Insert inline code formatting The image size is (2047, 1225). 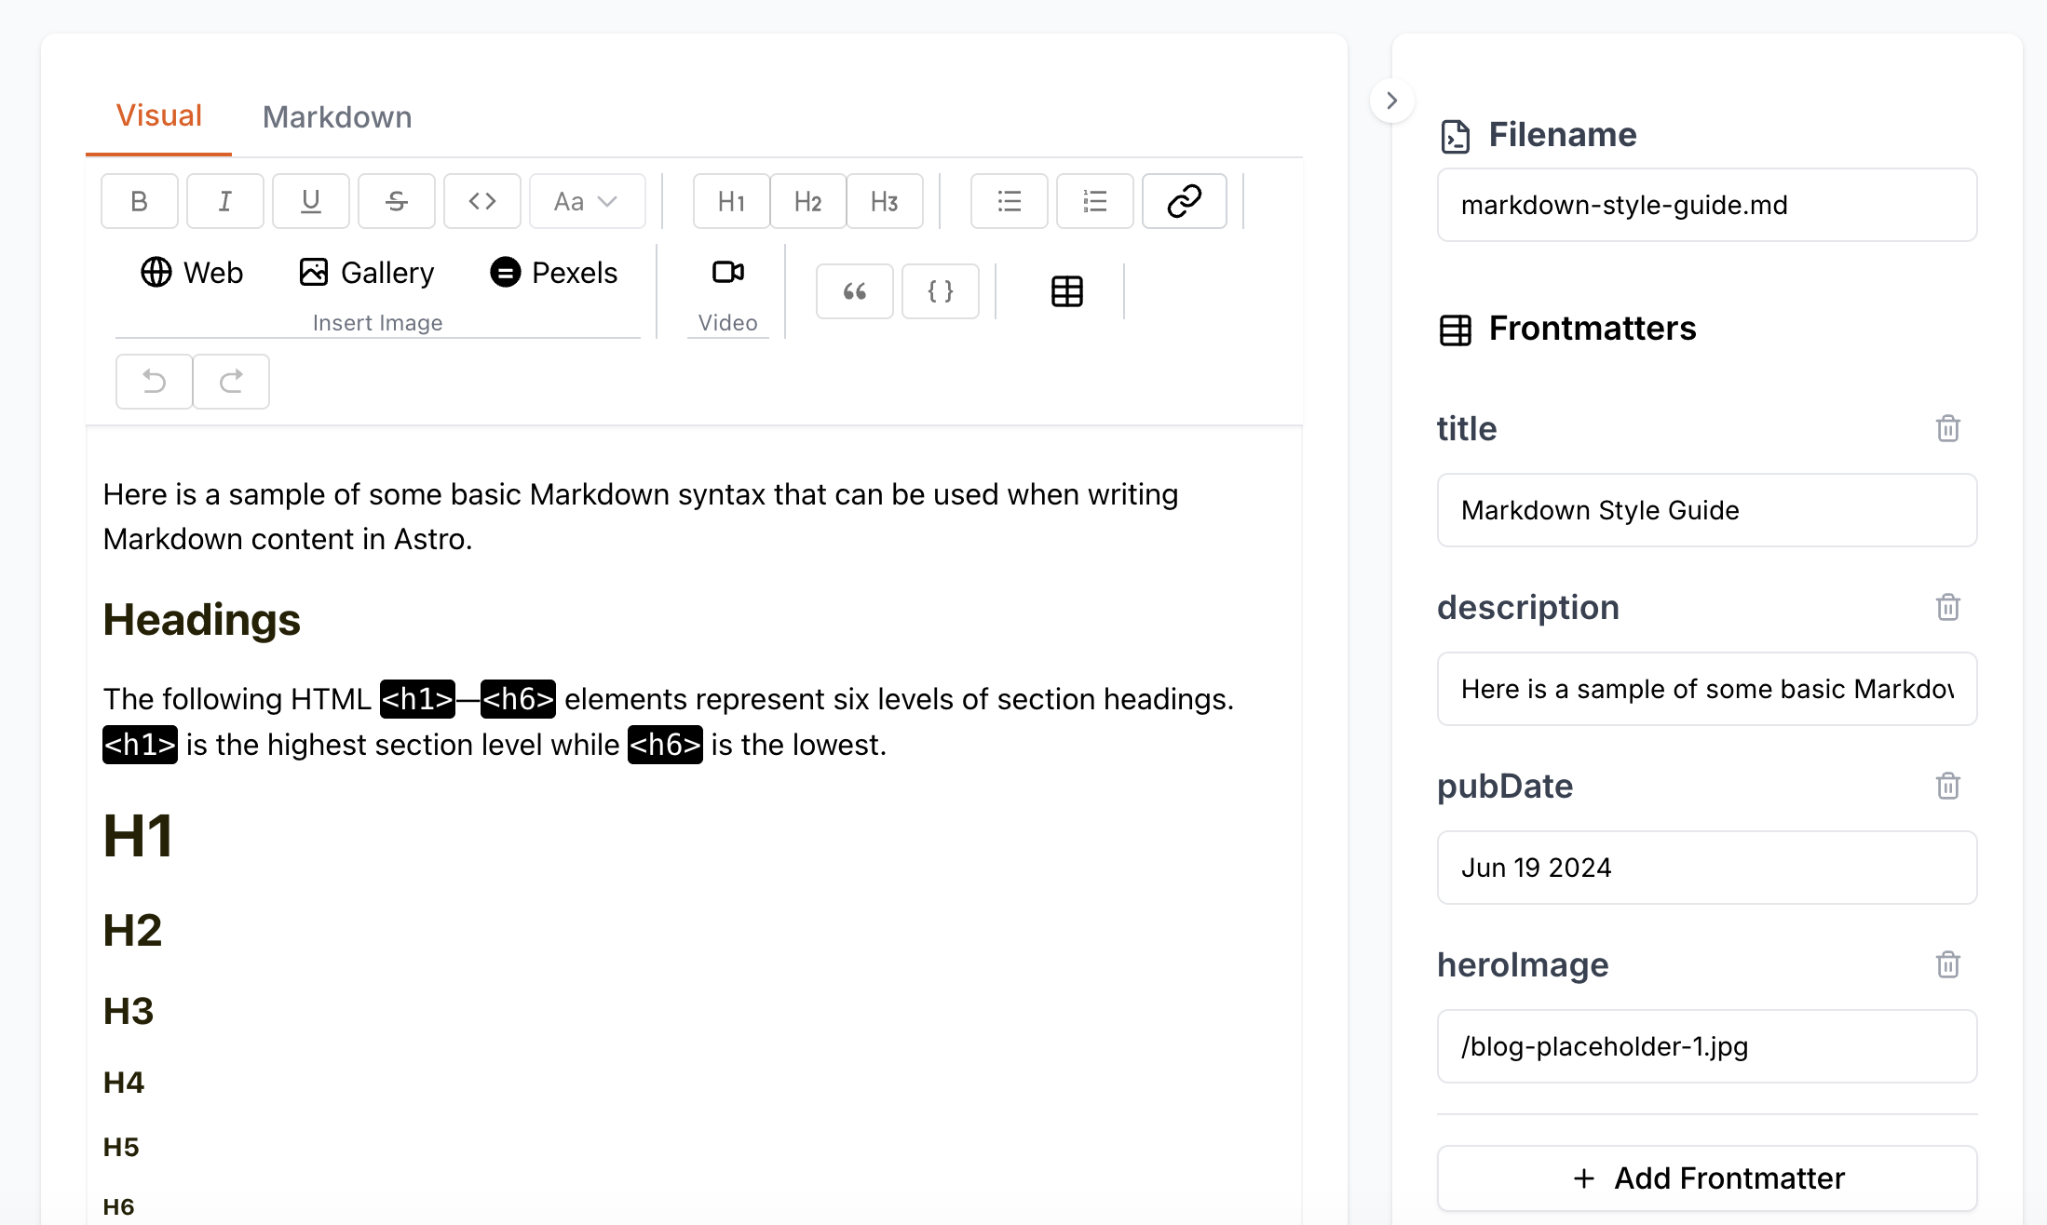[x=482, y=201]
